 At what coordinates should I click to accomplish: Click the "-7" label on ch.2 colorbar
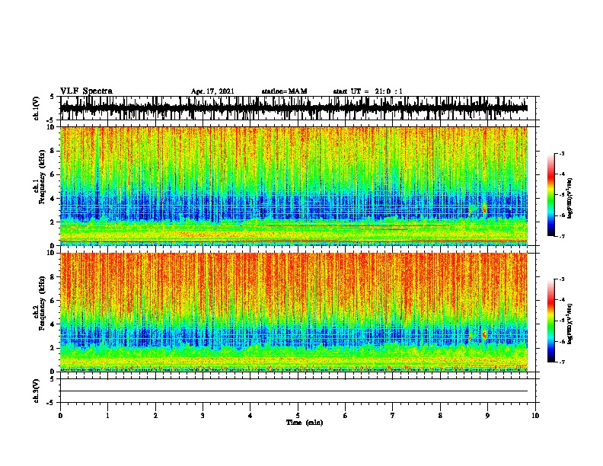(x=562, y=362)
